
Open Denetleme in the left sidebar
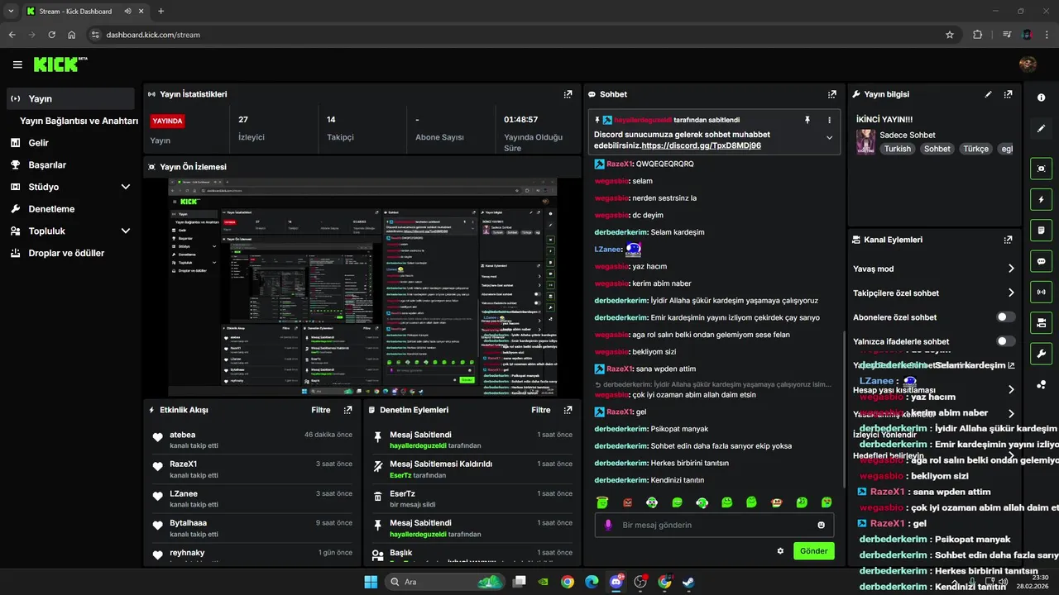pos(69,209)
